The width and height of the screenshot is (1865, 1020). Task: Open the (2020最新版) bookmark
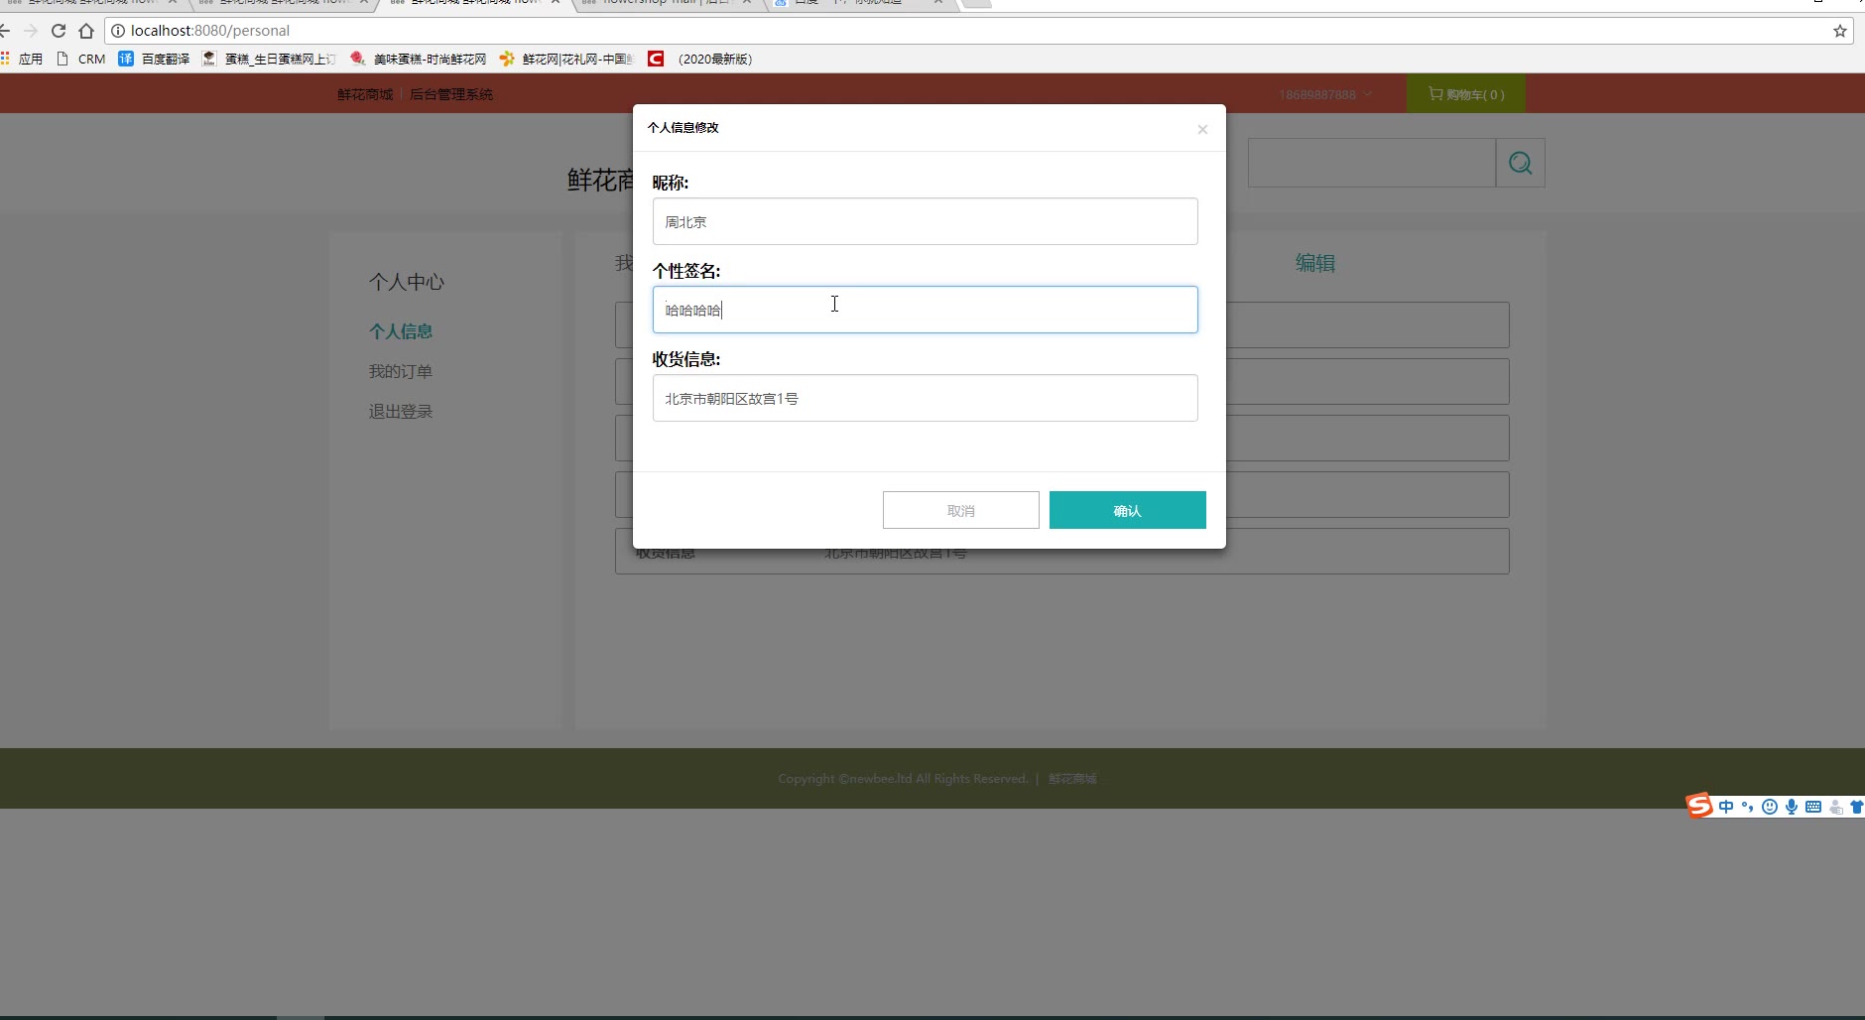700,59
